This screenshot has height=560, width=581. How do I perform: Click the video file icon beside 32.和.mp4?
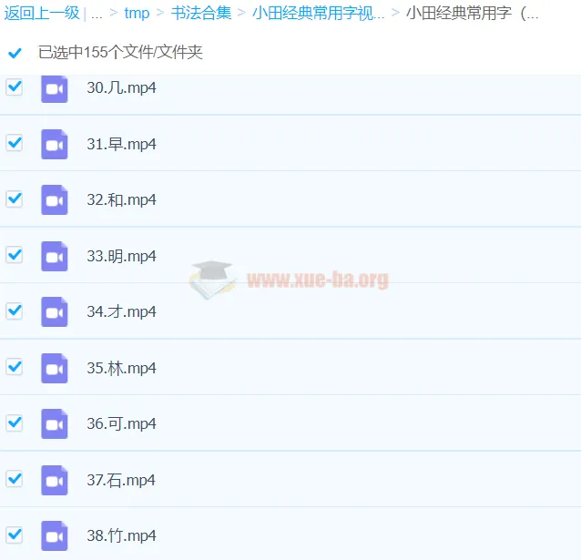(x=55, y=200)
